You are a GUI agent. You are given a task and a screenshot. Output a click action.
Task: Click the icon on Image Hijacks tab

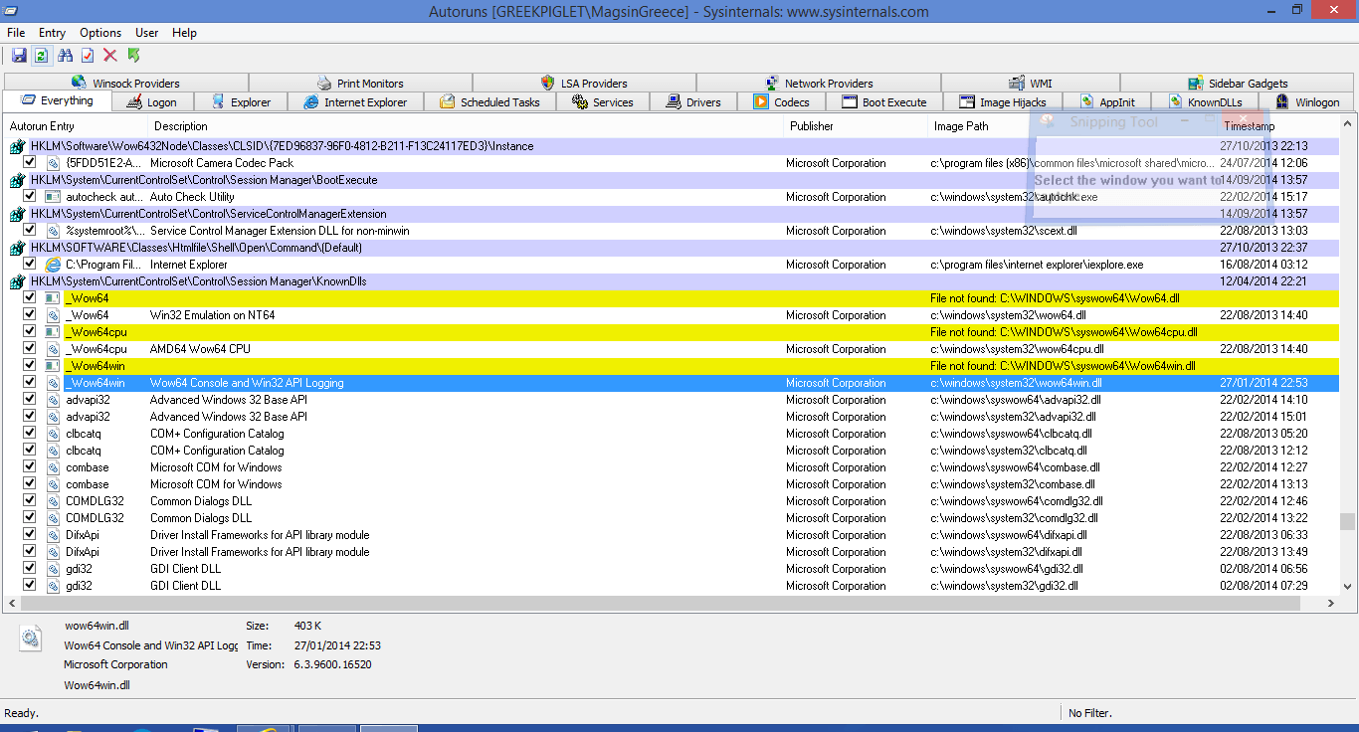pyautogui.click(x=966, y=101)
